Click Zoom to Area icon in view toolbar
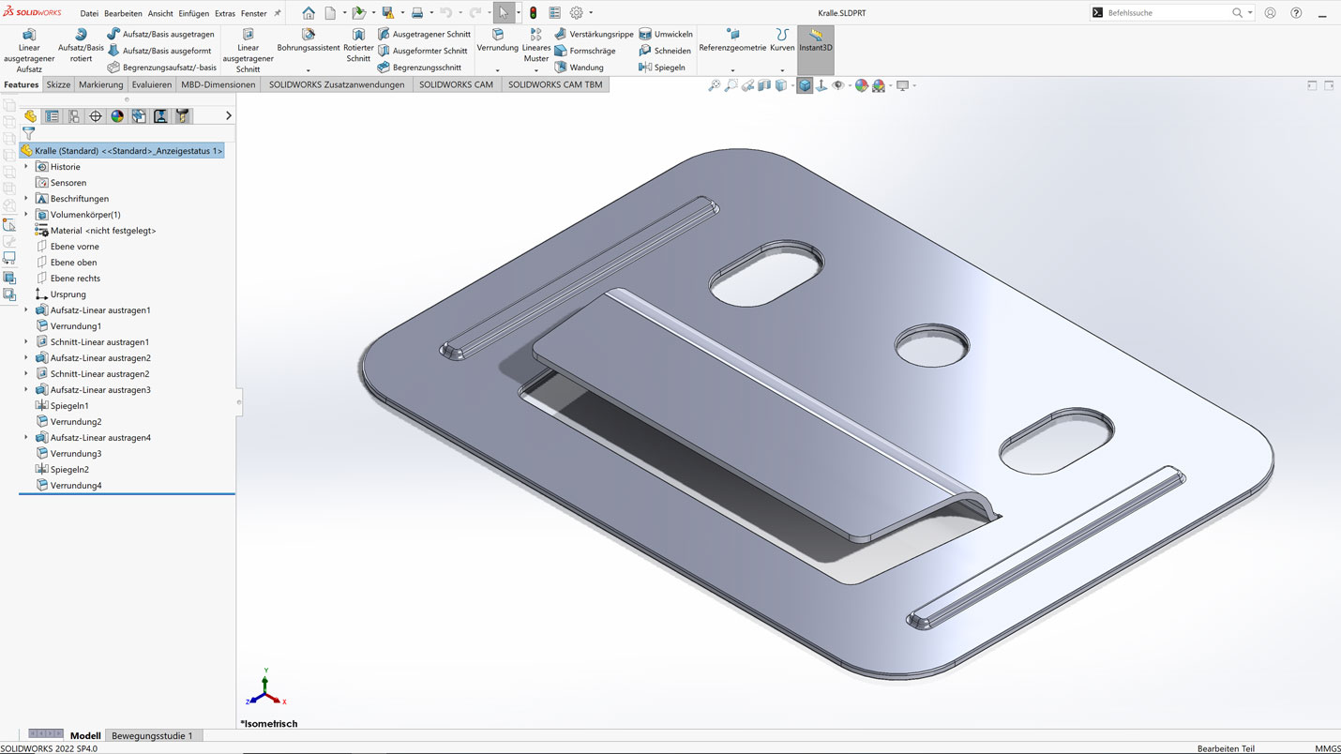This screenshot has height=754, width=1341. coord(731,85)
